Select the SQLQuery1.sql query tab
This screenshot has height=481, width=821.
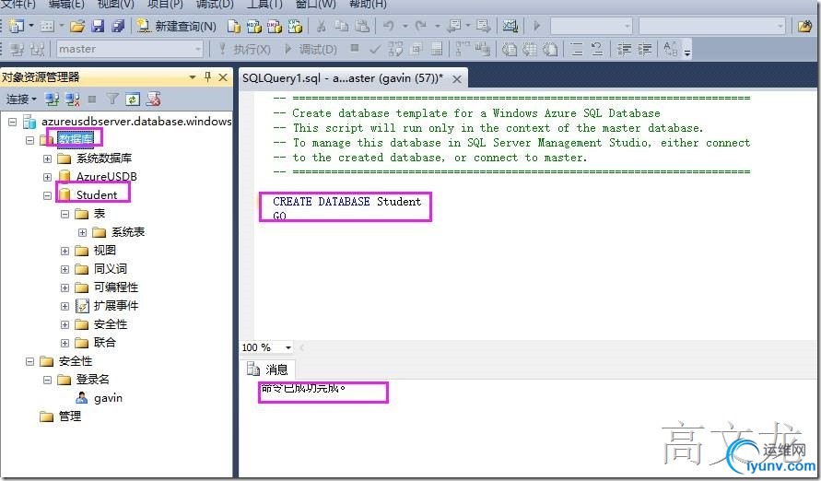pyautogui.click(x=343, y=78)
